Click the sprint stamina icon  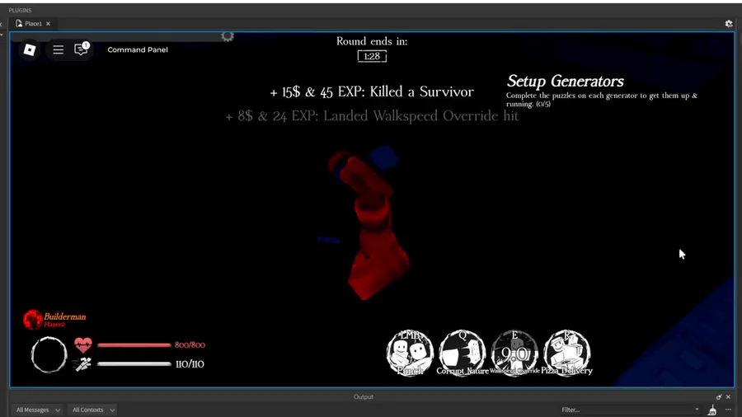click(82, 364)
